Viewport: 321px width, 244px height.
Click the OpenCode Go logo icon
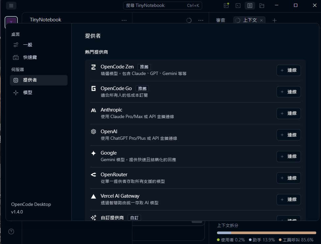94,88
